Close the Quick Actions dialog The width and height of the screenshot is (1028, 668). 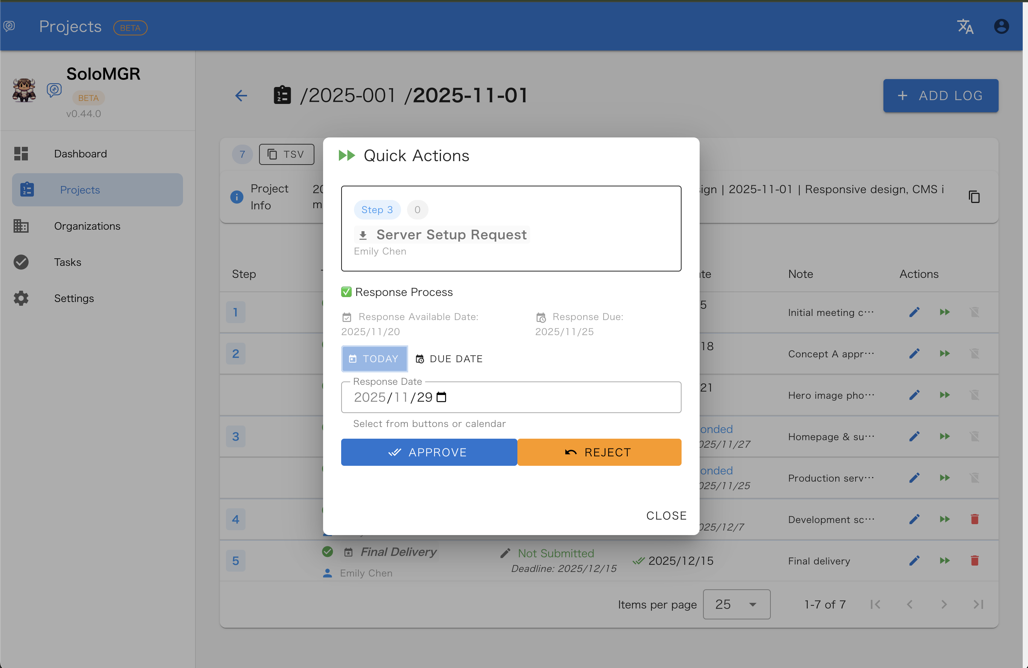[x=666, y=515]
